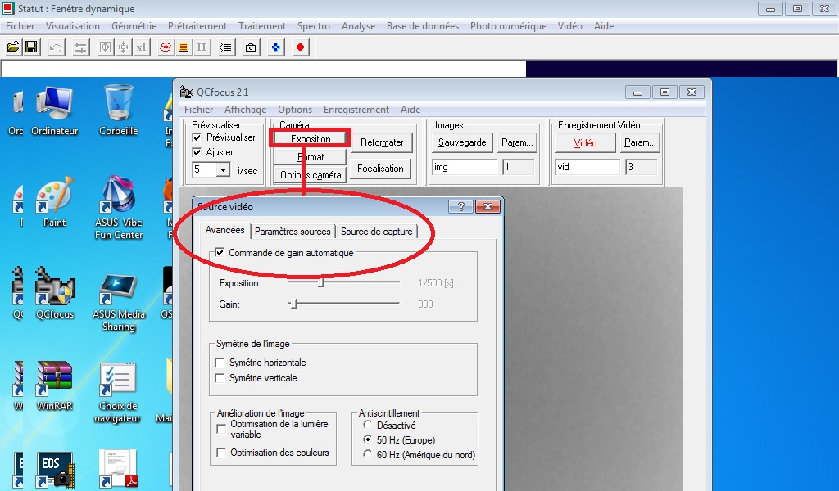Select 60 Hz (Amérique du nord) option
This screenshot has width=839, height=491.
tap(367, 454)
